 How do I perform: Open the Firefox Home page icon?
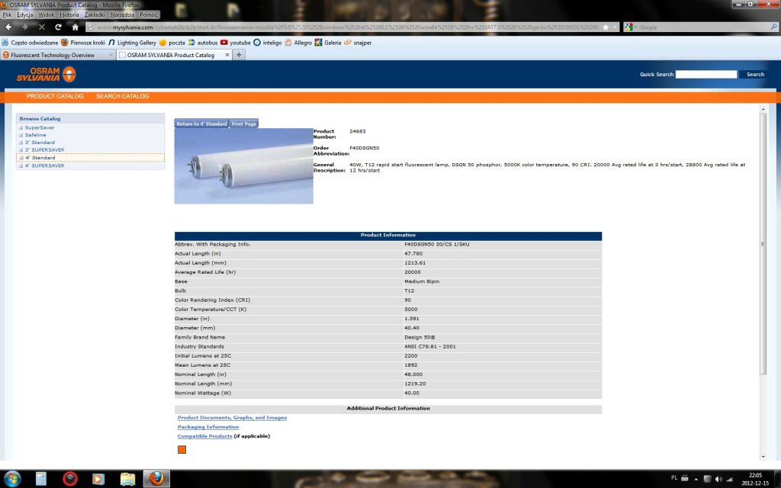pos(75,27)
